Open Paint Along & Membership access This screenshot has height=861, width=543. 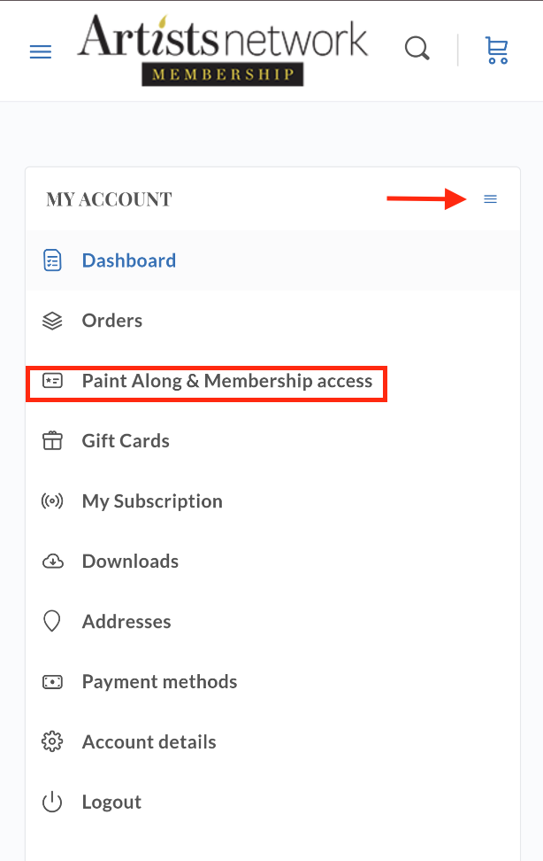pyautogui.click(x=227, y=381)
